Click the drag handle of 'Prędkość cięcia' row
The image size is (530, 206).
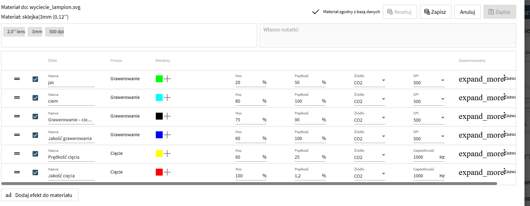click(x=17, y=153)
